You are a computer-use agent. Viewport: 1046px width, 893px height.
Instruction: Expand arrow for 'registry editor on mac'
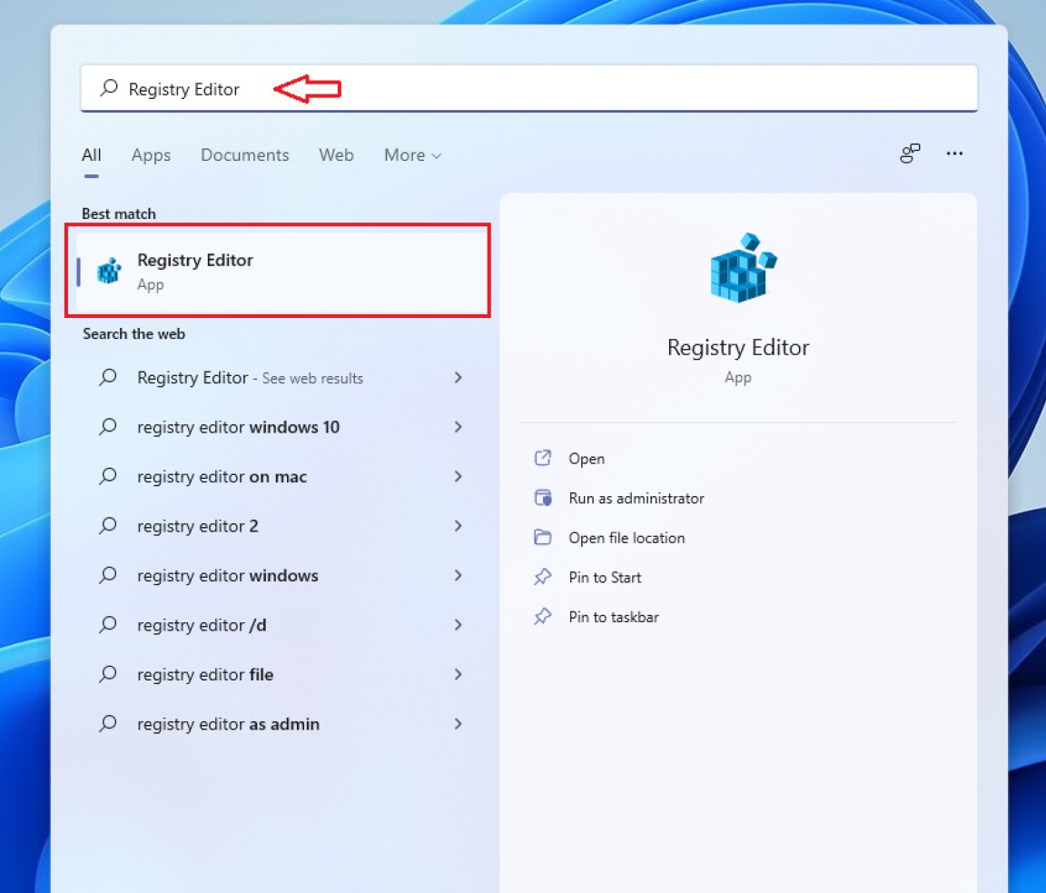tap(458, 476)
